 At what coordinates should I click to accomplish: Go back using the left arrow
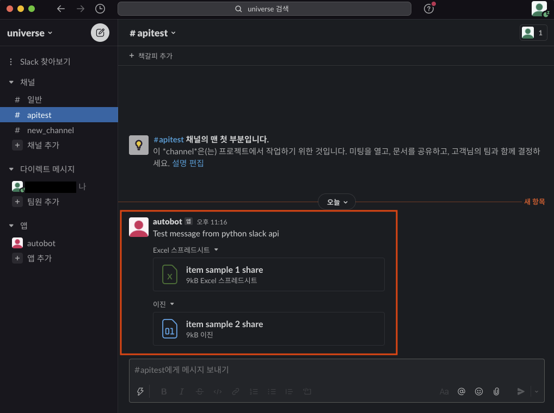tap(61, 9)
